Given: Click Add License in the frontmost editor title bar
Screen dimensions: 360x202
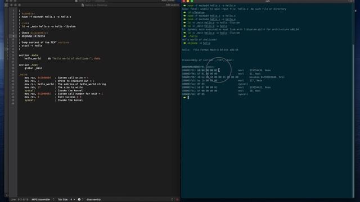Looking at the screenshot, I should [x=172, y=5].
